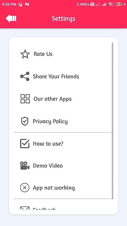Tap the back arrow icon in header
Screen dimensions: 127x226
coord(11,18)
